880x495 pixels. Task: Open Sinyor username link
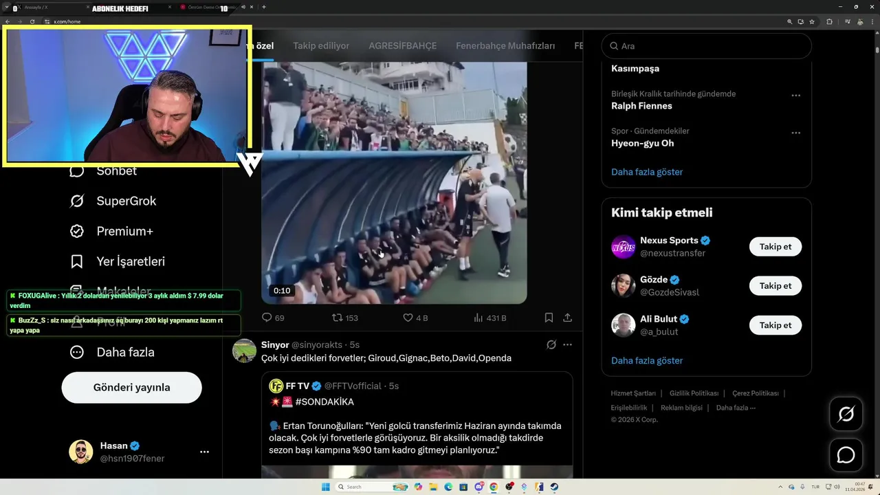point(317,344)
